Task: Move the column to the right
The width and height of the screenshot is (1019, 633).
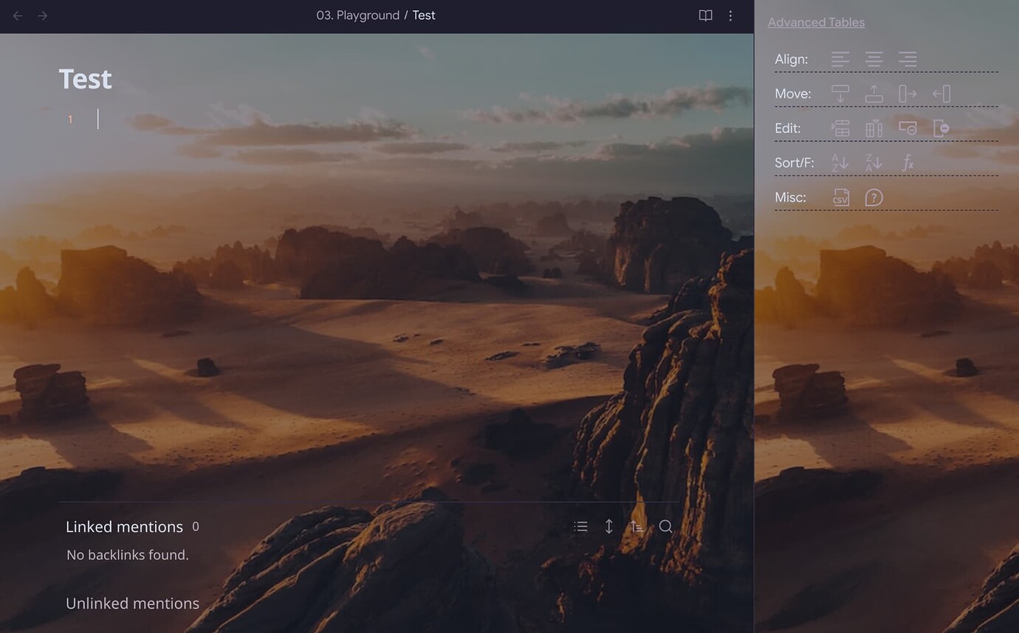Action: coord(907,94)
